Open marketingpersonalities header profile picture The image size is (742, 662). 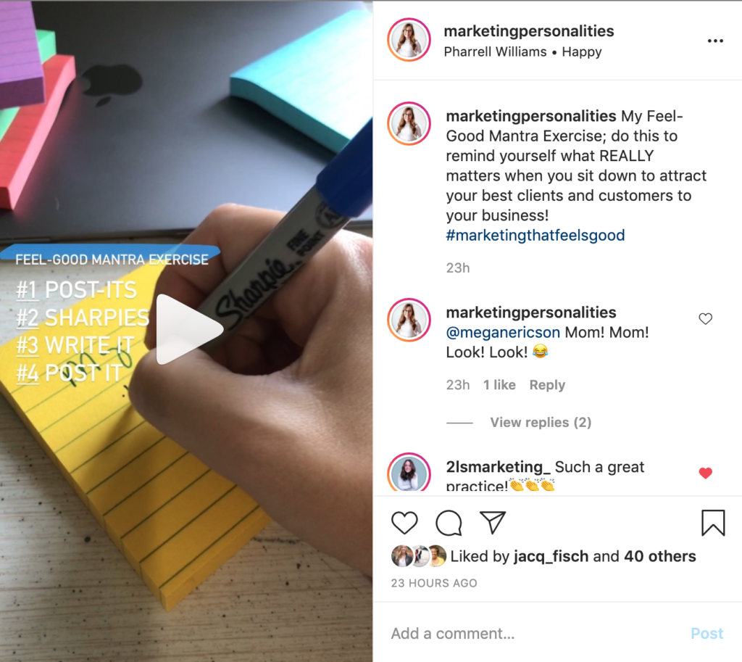[x=409, y=41]
